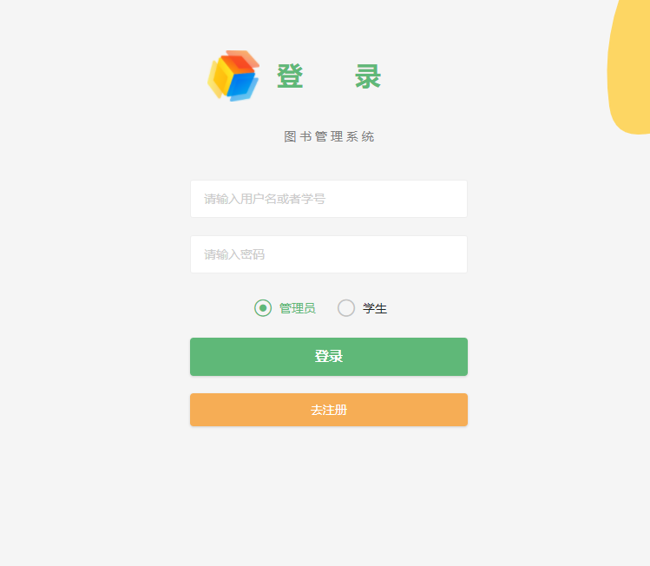Image resolution: width=650 pixels, height=566 pixels.
Task: Select the 管理员 radio circle
Action: coord(263,308)
